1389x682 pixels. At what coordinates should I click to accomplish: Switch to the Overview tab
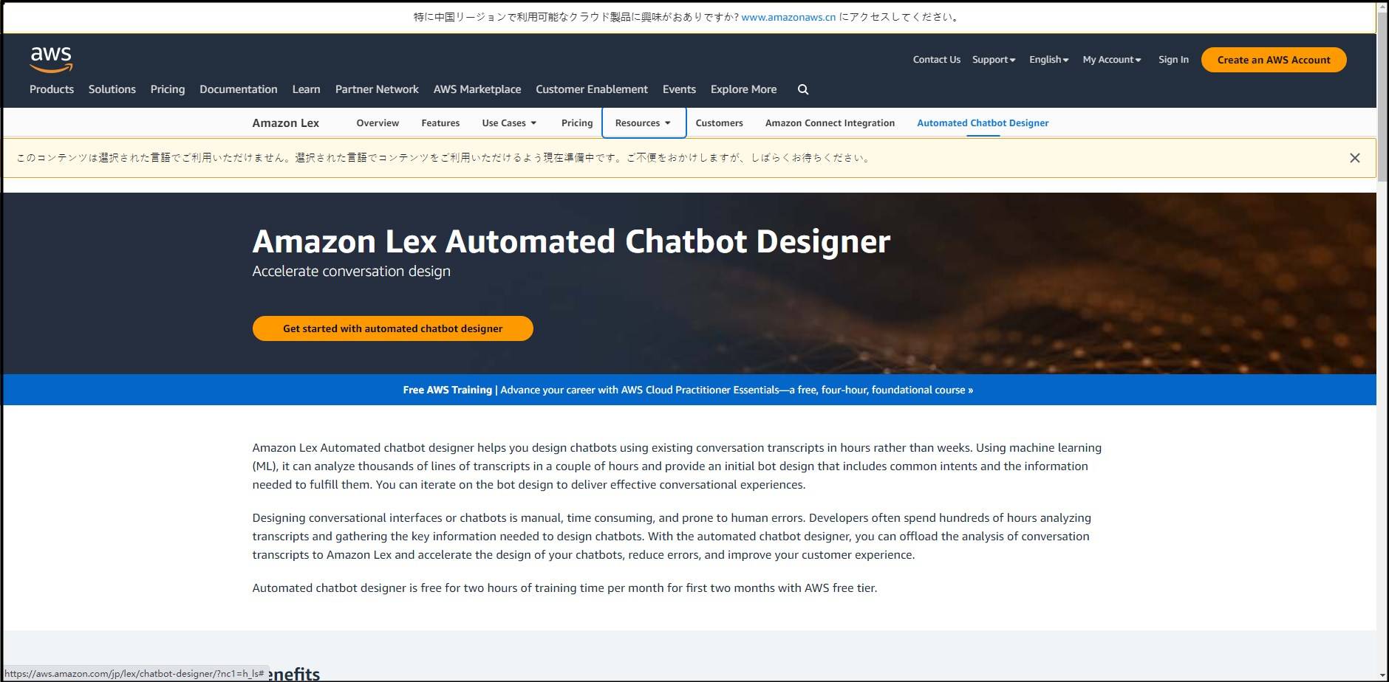click(378, 123)
